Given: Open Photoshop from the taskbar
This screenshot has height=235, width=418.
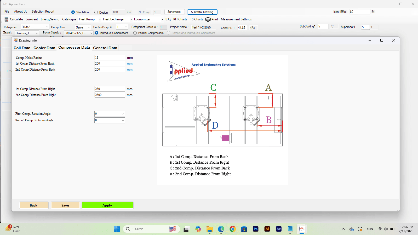Looking at the screenshot, I should (x=256, y=229).
